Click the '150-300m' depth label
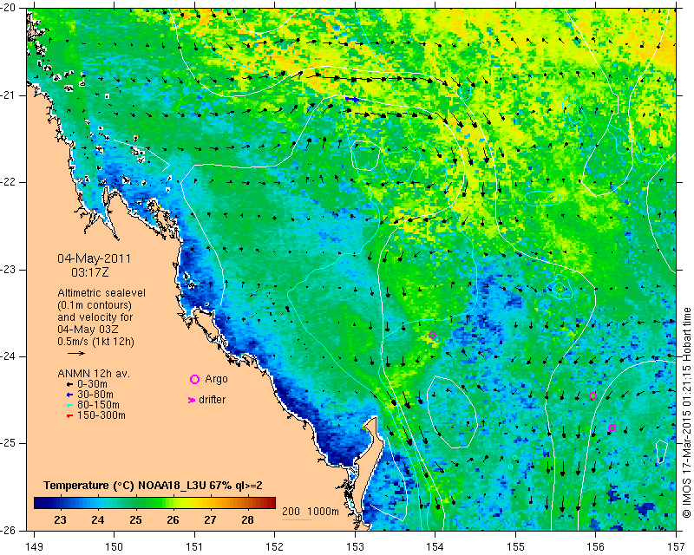The width and height of the screenshot is (694, 555). pyautogui.click(x=101, y=415)
